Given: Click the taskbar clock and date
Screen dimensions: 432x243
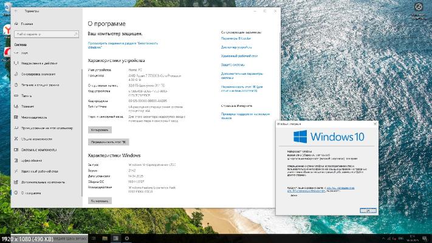Looking at the screenshot, I should click(412, 239).
